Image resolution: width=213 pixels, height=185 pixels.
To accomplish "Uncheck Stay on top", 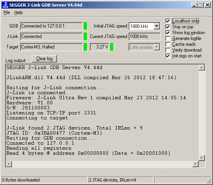I will pyautogui.click(x=168, y=27).
